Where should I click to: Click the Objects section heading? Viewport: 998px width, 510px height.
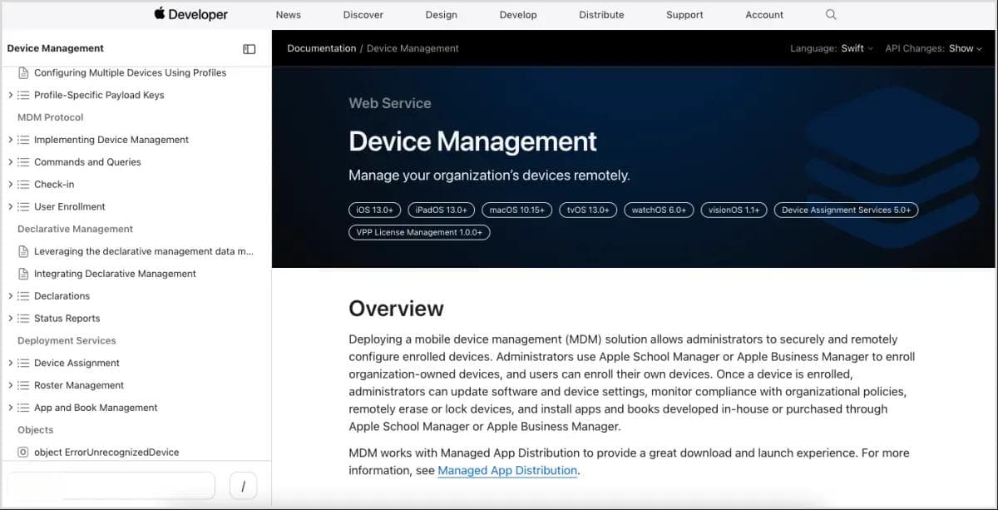pos(35,430)
